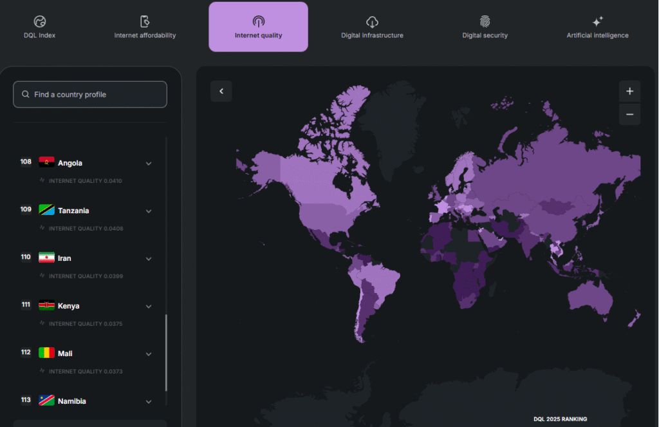The image size is (659, 427).
Task: Click the DQL Index globe icon
Action: (x=40, y=21)
